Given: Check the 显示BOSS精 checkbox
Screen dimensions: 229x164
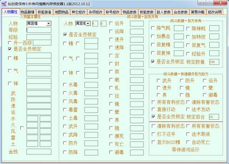Looking at the screenshot, I should point(154,142).
